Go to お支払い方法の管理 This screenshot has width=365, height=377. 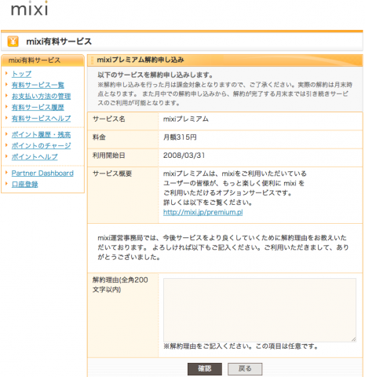(41, 96)
